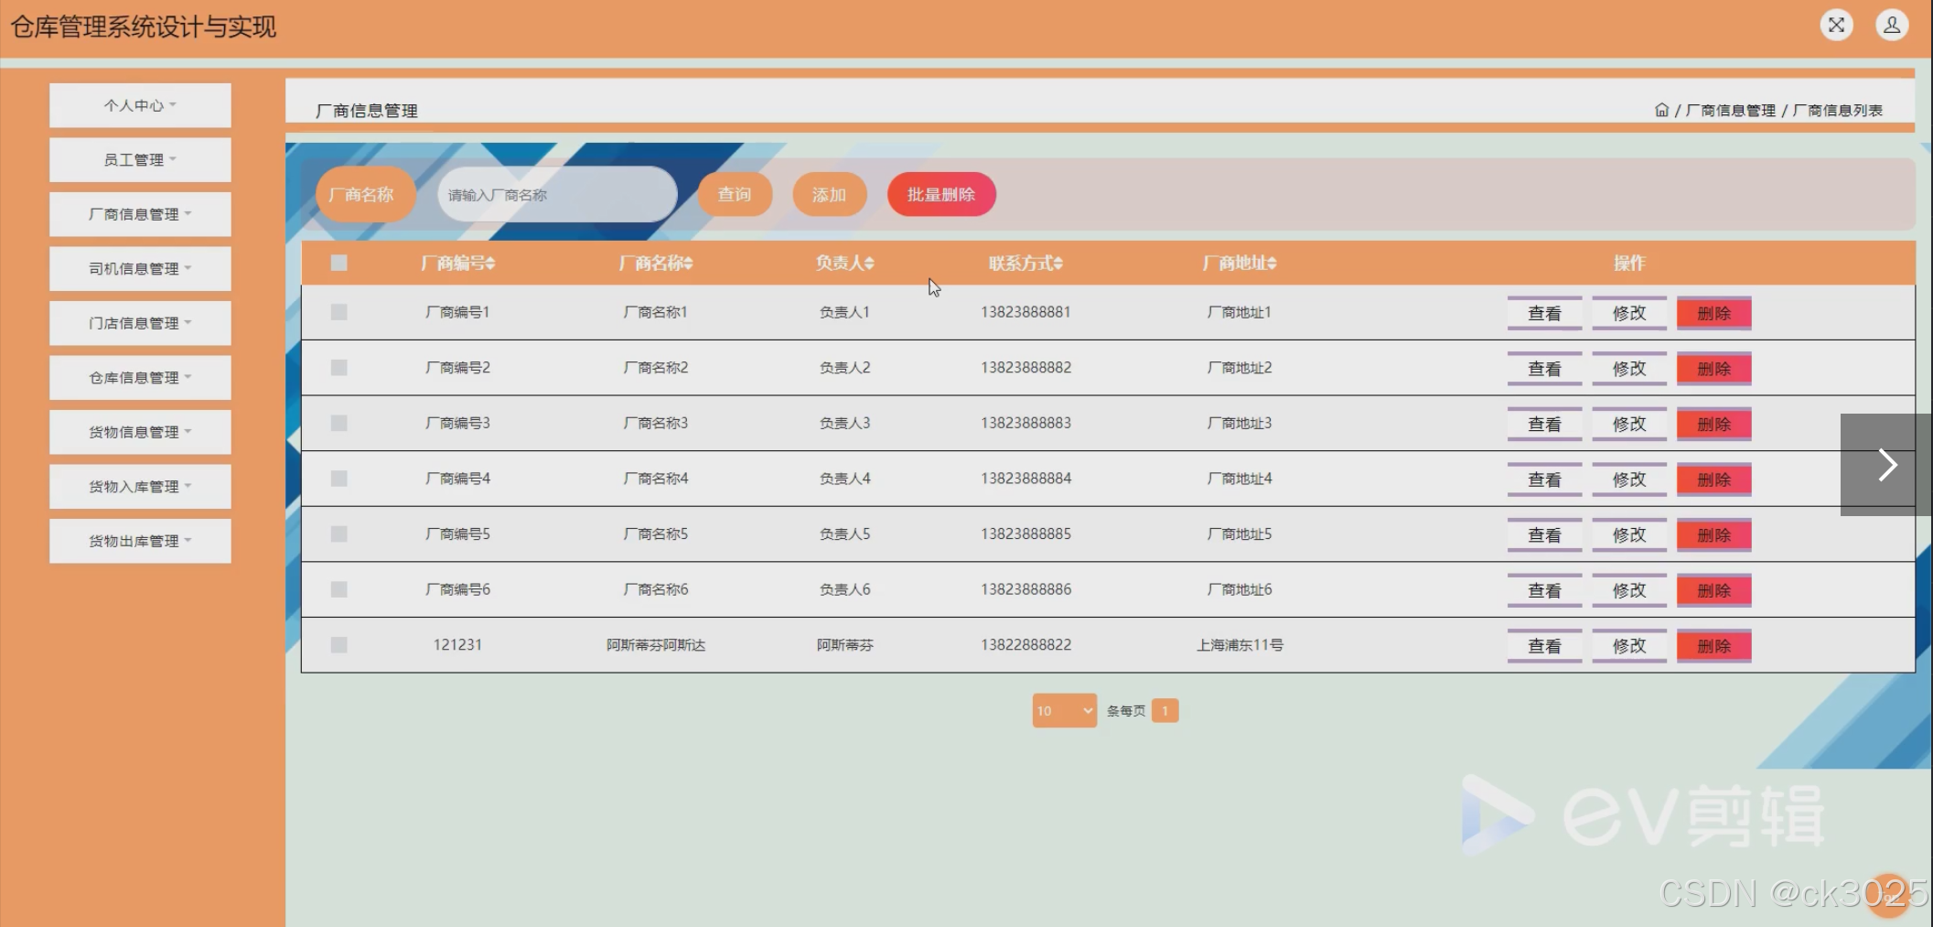Click 修改 for 厂商编号3 row

pyautogui.click(x=1629, y=425)
